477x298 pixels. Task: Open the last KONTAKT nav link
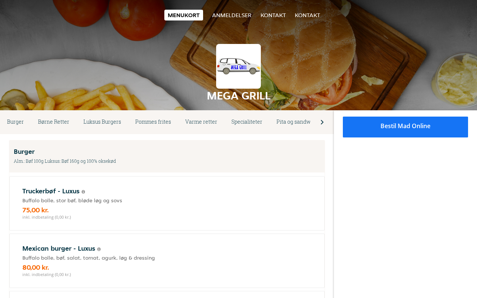pyautogui.click(x=307, y=15)
